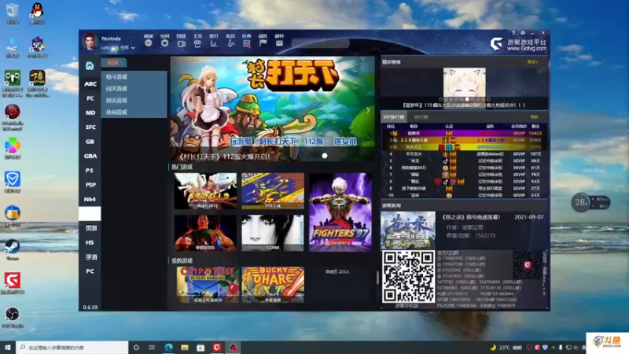This screenshot has height=354, width=629.
Task: Open the 排行 ranking bar-chart icon
Action: click(214, 43)
